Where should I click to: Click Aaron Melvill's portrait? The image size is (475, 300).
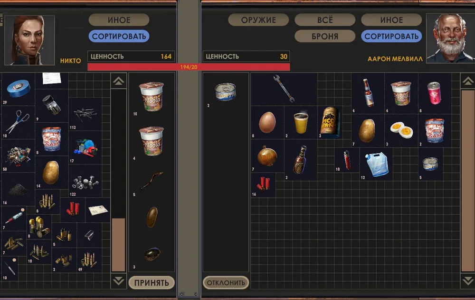tap(450, 38)
